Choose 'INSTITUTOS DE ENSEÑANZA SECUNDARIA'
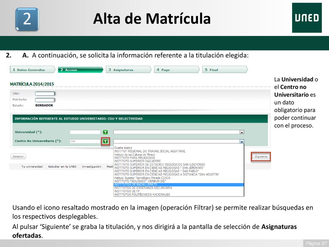Image resolution: width=329 pixels, height=247 pixels. click(179, 188)
